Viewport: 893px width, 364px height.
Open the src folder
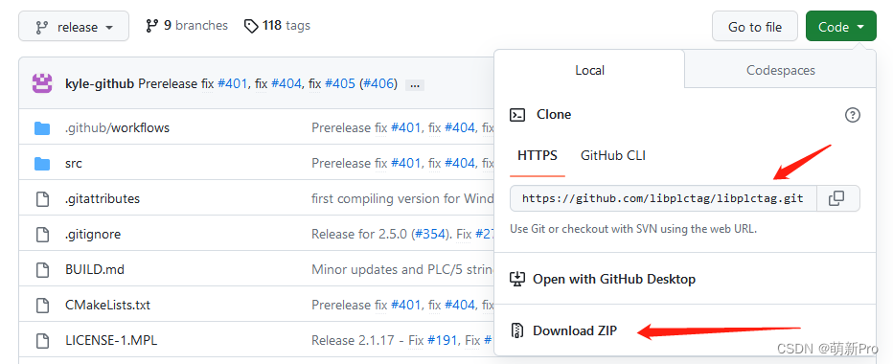tap(74, 164)
